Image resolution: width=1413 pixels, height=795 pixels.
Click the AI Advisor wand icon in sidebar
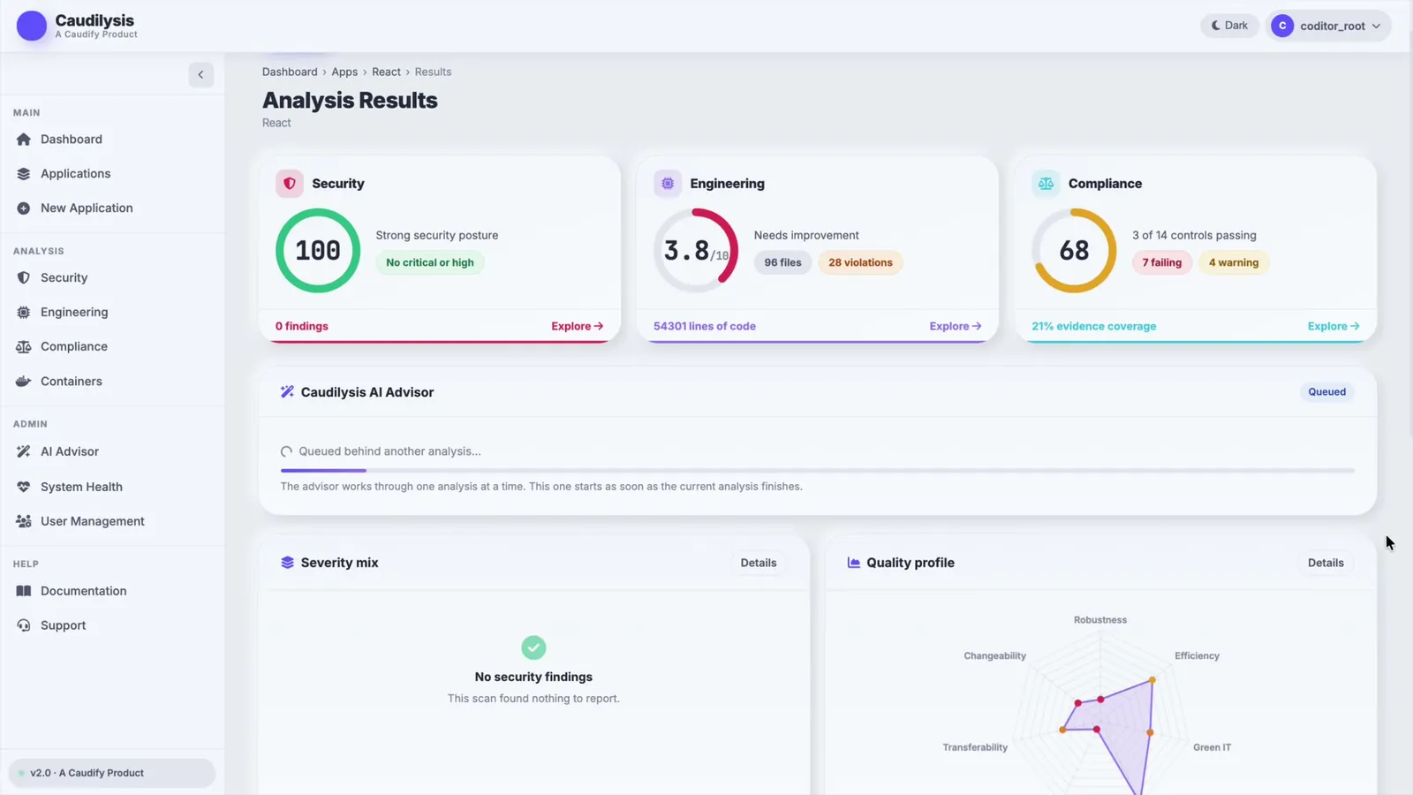tap(24, 451)
